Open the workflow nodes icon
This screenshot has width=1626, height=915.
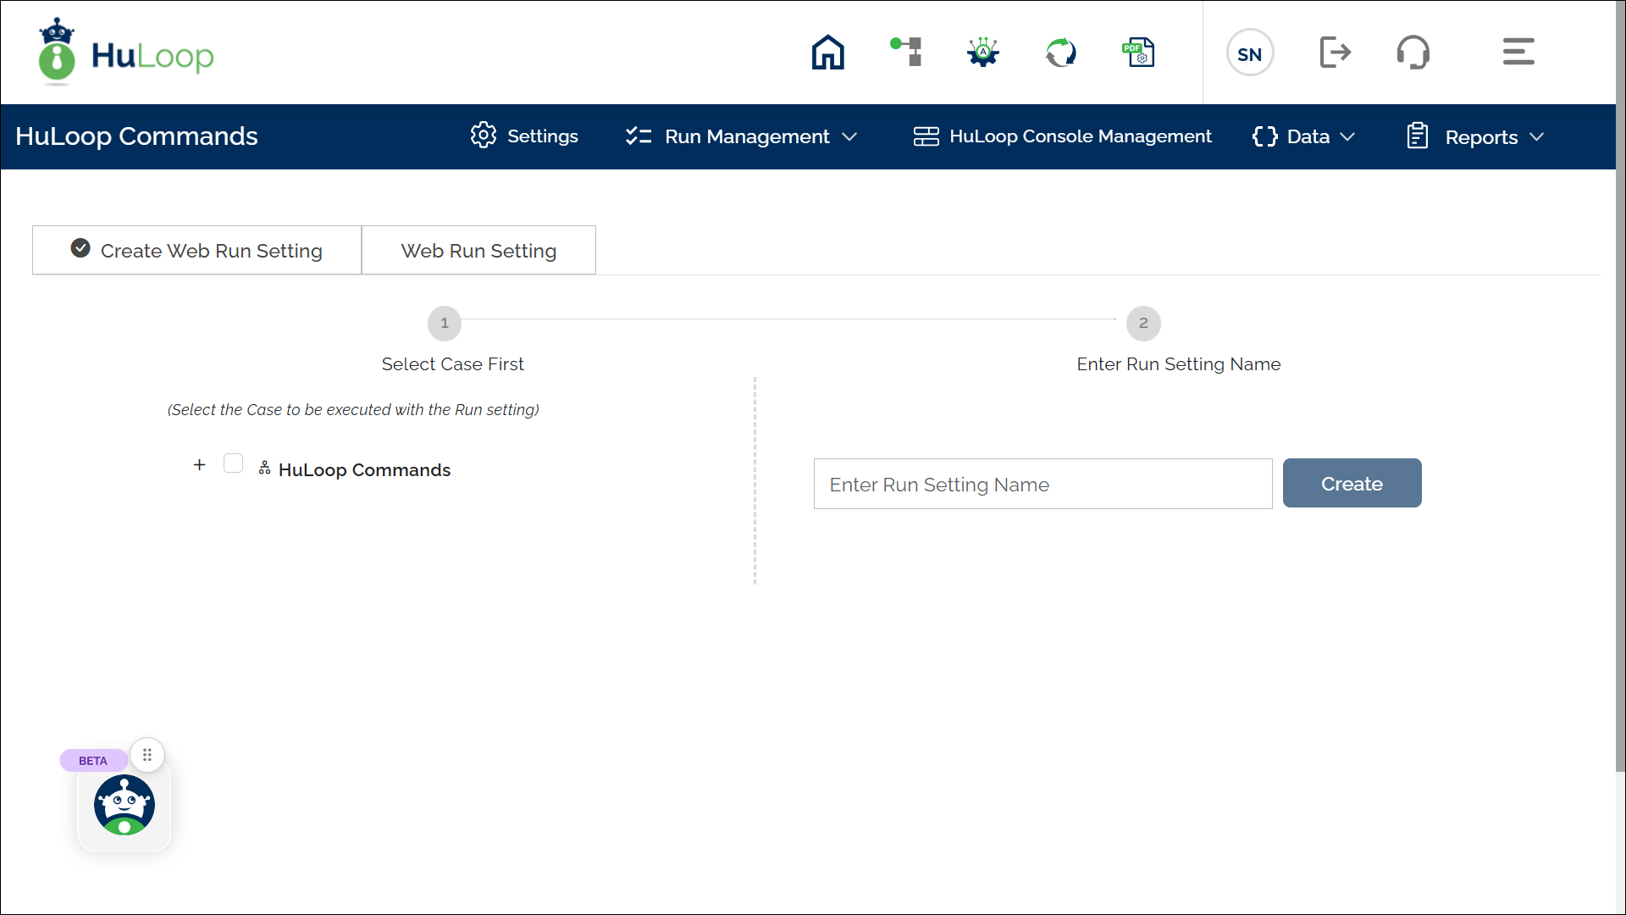click(906, 53)
